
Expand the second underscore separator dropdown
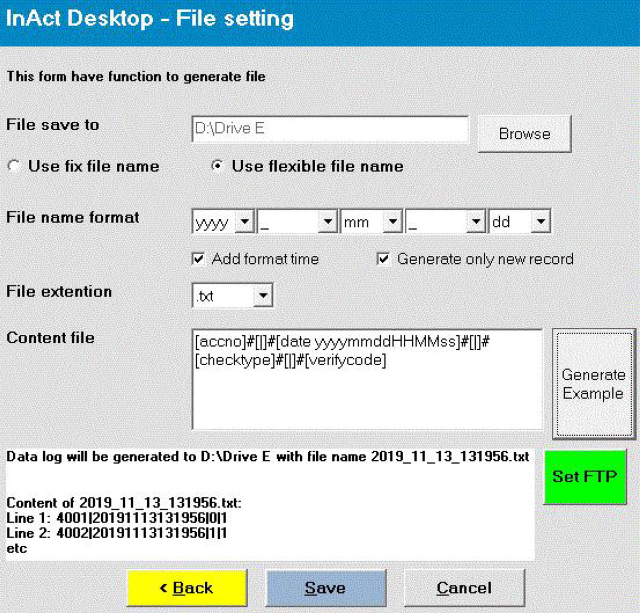(476, 222)
